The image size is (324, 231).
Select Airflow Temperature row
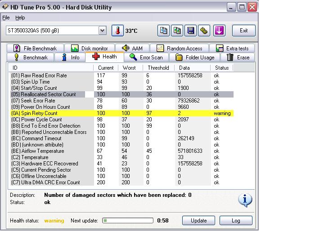coord(122,151)
